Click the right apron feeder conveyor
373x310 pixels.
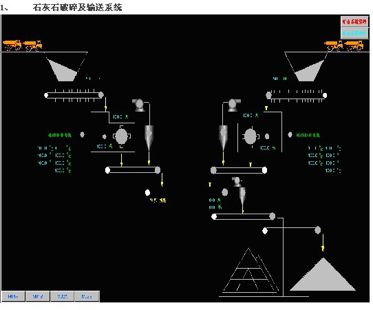click(x=297, y=96)
